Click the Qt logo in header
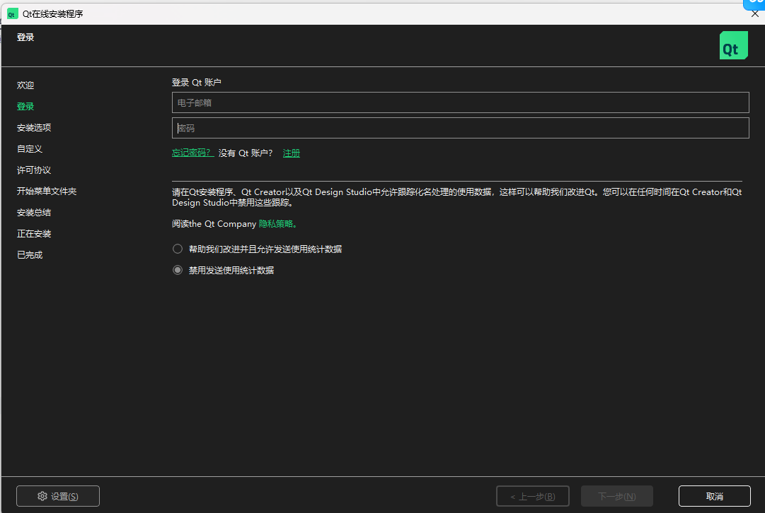The height and width of the screenshot is (513, 765). pos(733,45)
